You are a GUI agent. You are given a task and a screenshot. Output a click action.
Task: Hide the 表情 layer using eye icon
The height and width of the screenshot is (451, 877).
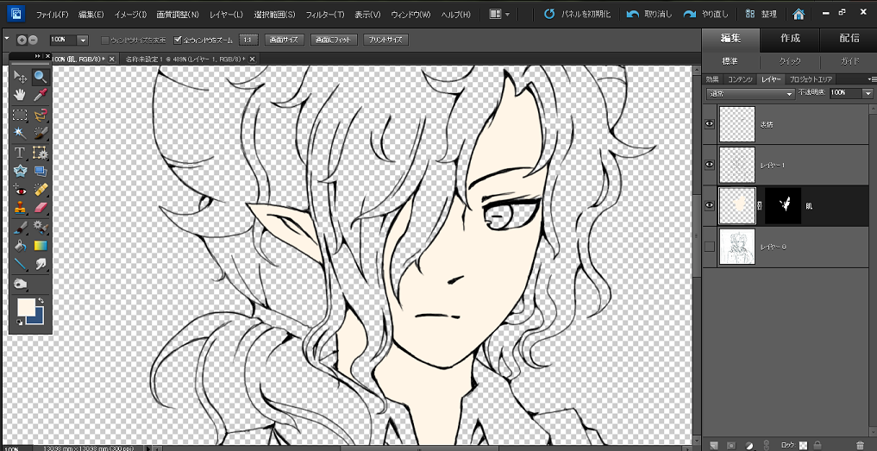[710, 124]
